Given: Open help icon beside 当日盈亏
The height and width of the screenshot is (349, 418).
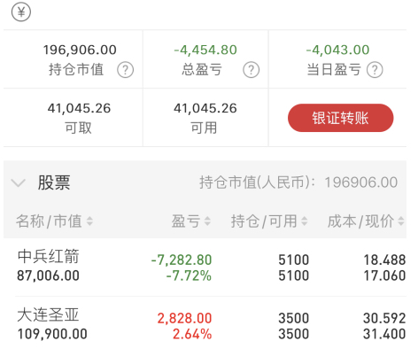Looking at the screenshot, I should (375, 70).
